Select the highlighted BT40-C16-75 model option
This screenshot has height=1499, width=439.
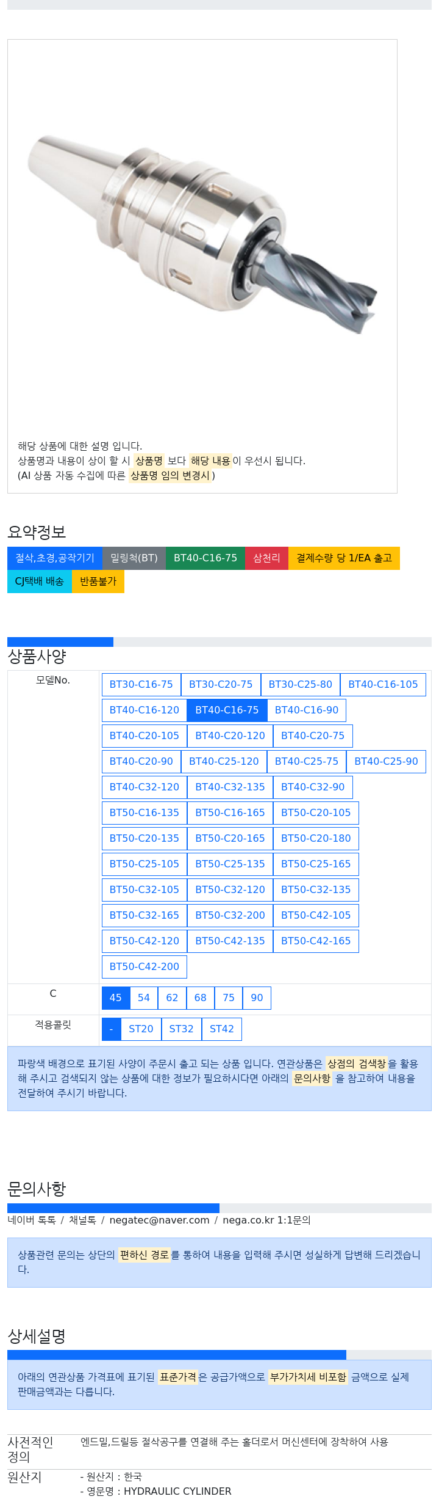[227, 710]
